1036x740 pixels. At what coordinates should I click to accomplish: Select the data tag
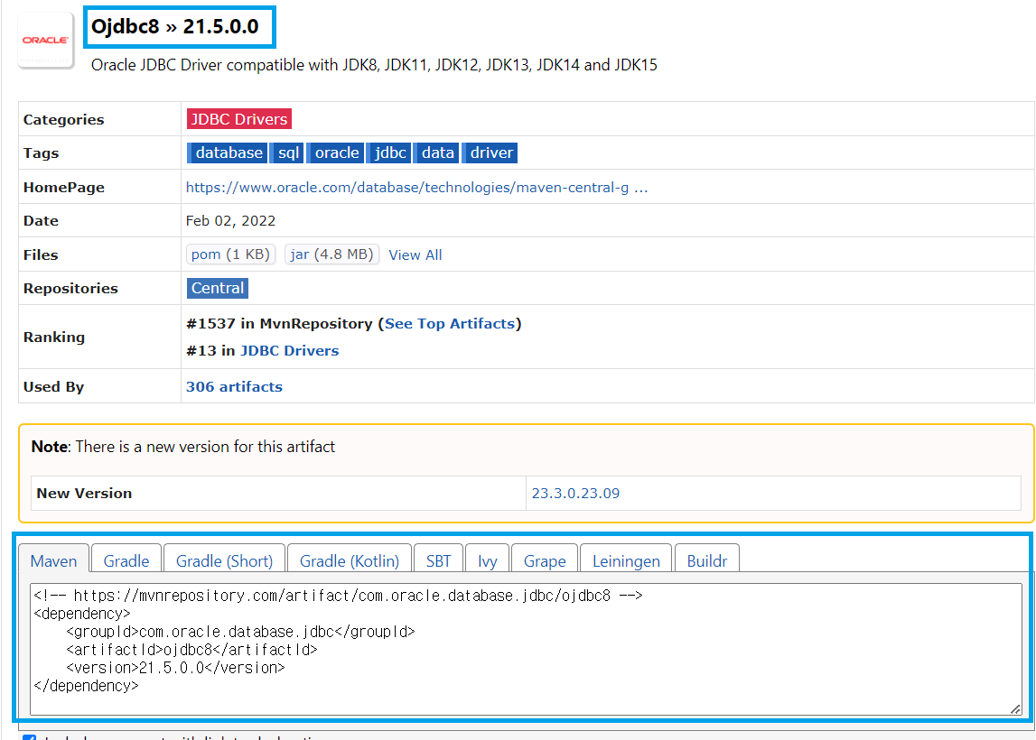click(x=436, y=153)
